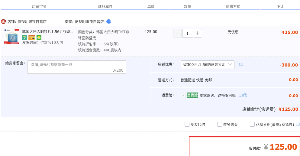Click the 镜片折射率: 1.56(较薄) attribute
Screen dimensions: 300x156
click(x=98, y=44)
